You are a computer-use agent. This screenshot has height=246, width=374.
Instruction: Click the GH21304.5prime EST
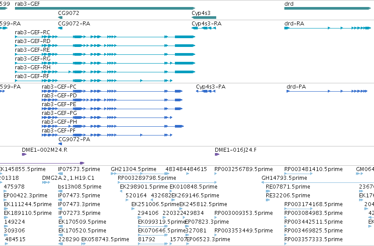click(x=134, y=169)
